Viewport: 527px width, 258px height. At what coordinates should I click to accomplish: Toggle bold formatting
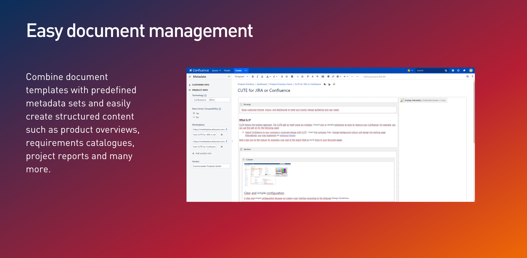click(253, 77)
